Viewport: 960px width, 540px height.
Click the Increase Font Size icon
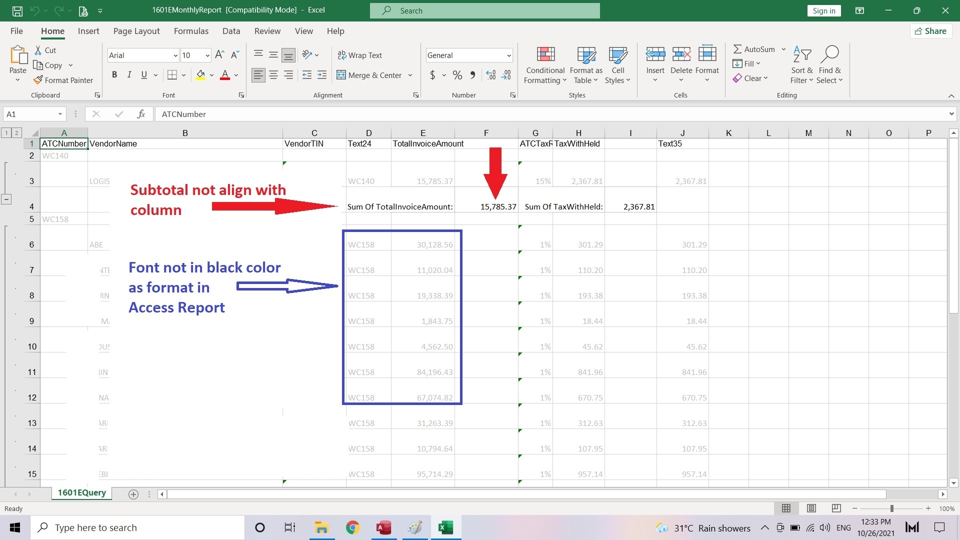tap(219, 55)
